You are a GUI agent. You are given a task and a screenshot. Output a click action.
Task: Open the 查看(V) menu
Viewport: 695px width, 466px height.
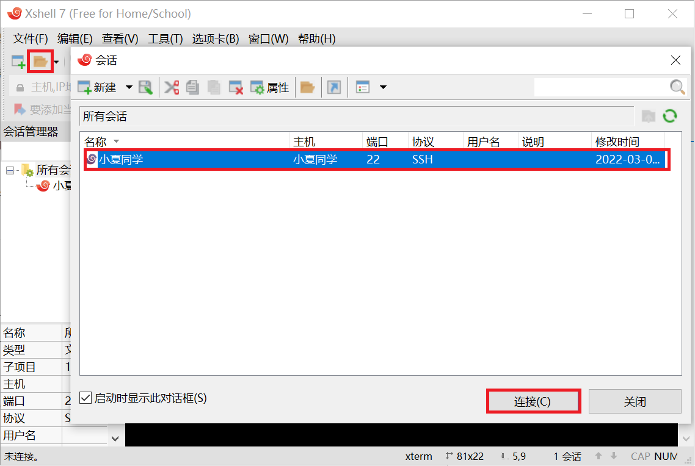[x=120, y=39]
